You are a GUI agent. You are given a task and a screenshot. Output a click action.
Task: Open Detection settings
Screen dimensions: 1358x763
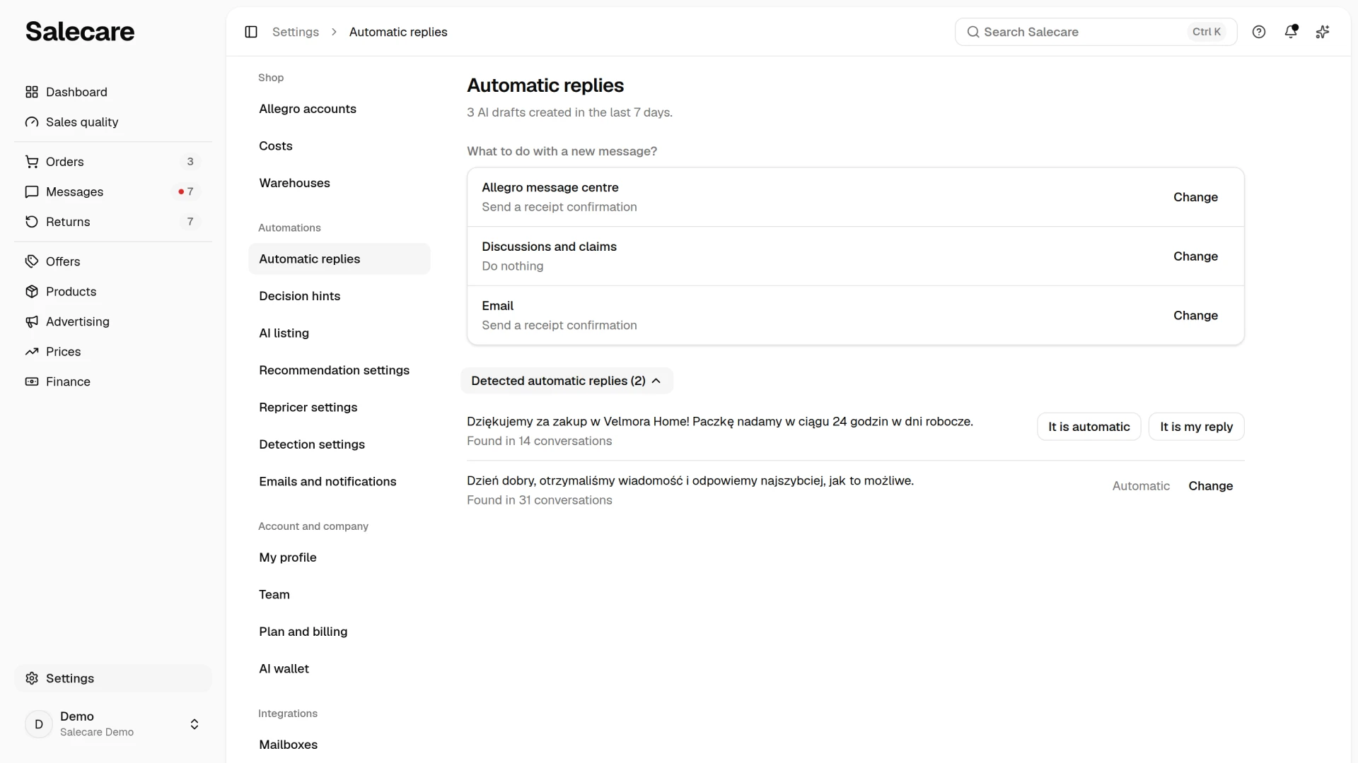pyautogui.click(x=339, y=444)
